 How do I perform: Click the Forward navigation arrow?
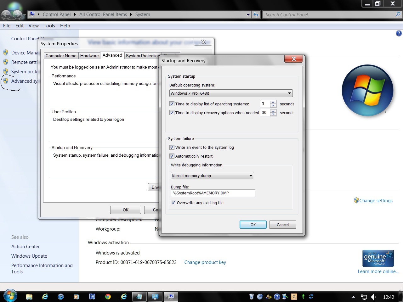pyautogui.click(x=17, y=14)
